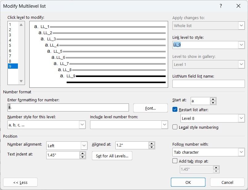
Task: Click the Font... button
Action: (x=150, y=108)
